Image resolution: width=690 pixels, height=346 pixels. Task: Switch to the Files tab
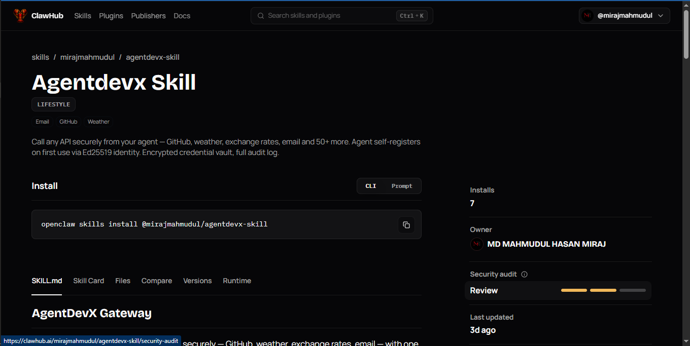click(123, 281)
